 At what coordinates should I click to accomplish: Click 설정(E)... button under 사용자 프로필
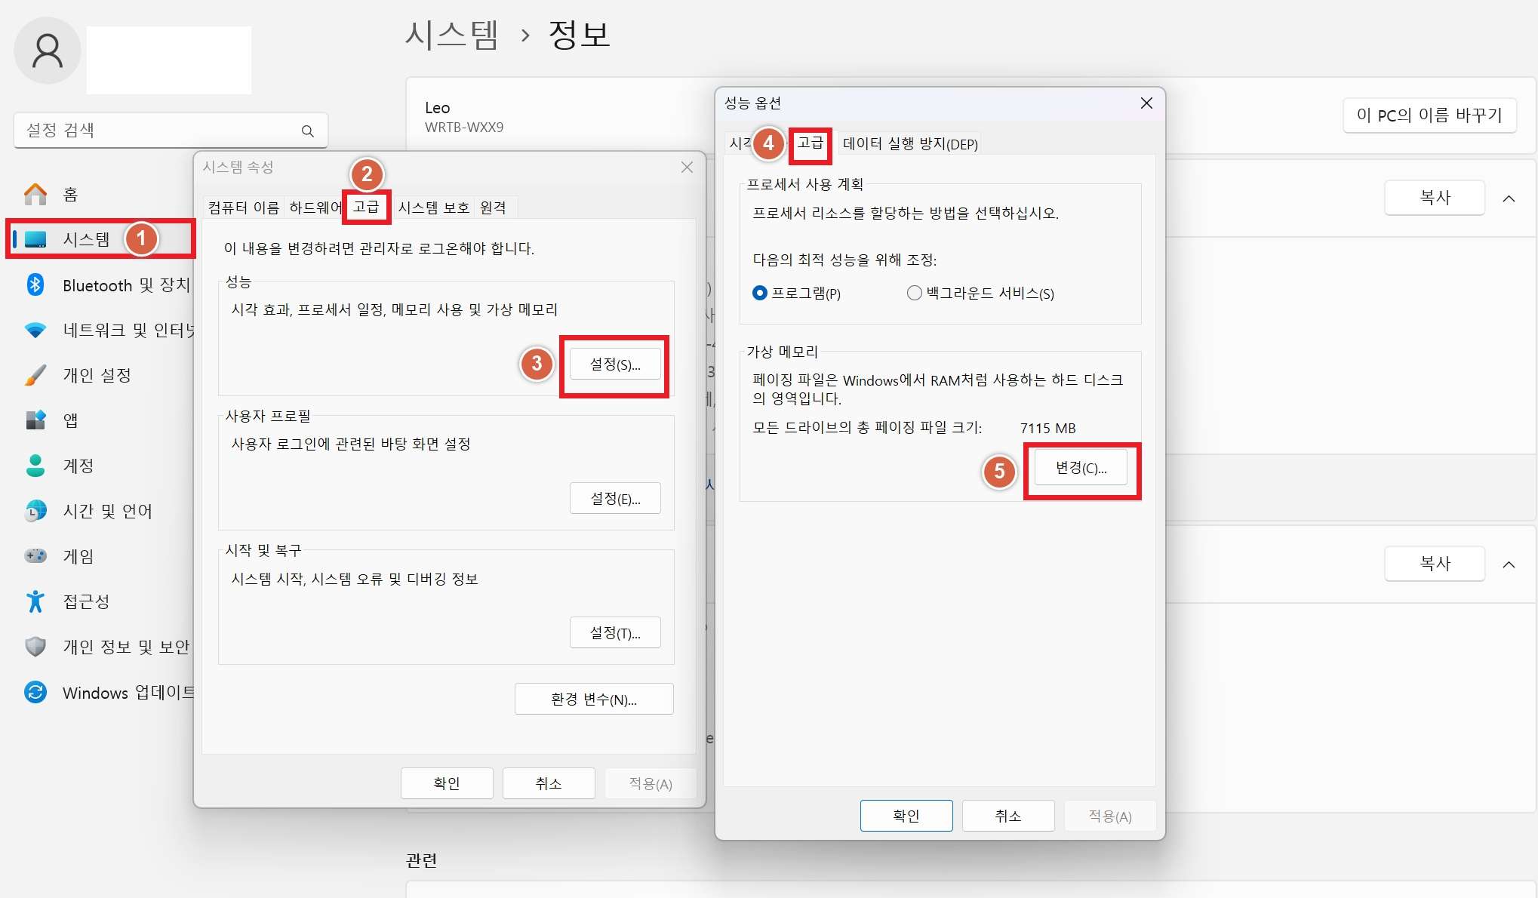pos(615,499)
